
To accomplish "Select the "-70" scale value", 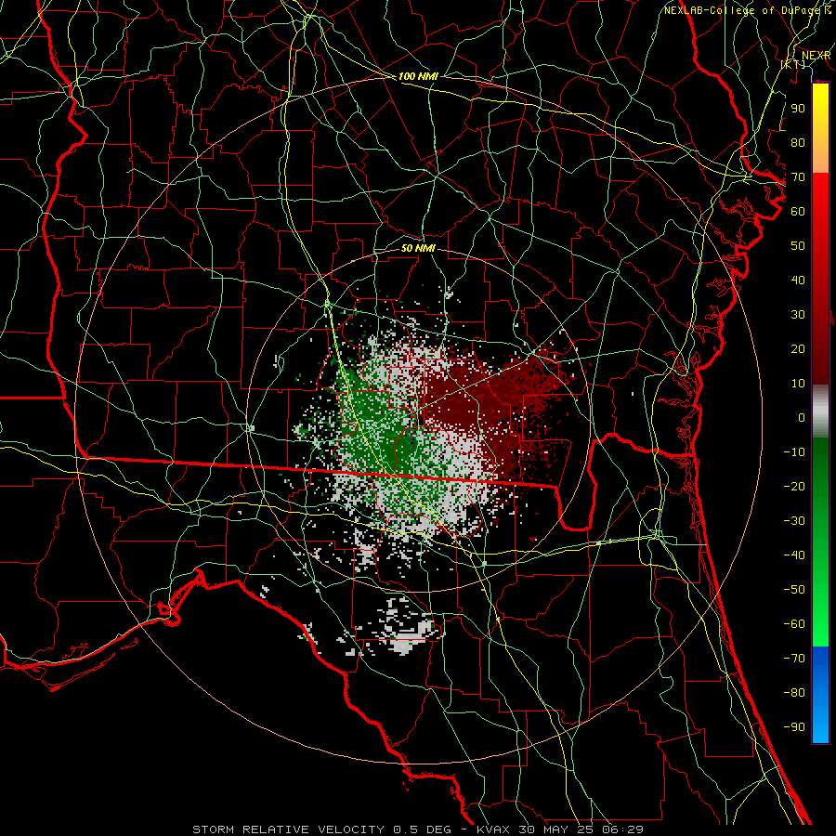I will coord(794,659).
